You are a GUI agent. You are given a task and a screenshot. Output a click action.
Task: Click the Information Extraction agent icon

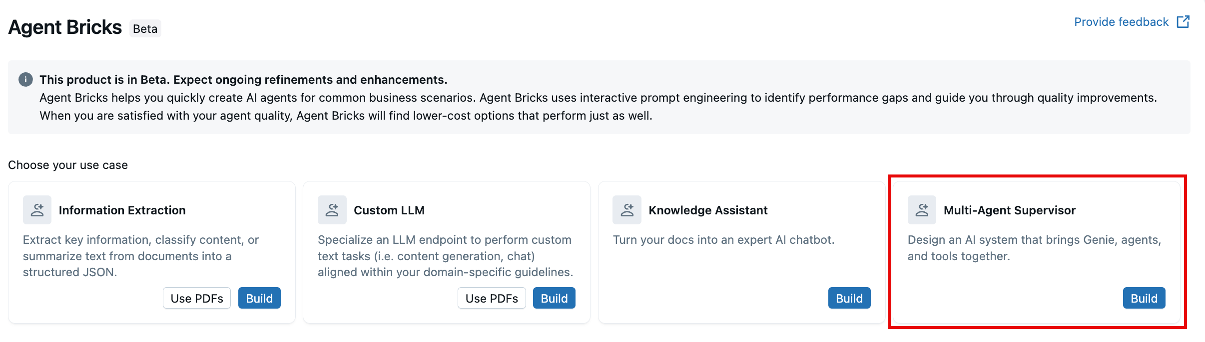coord(37,210)
